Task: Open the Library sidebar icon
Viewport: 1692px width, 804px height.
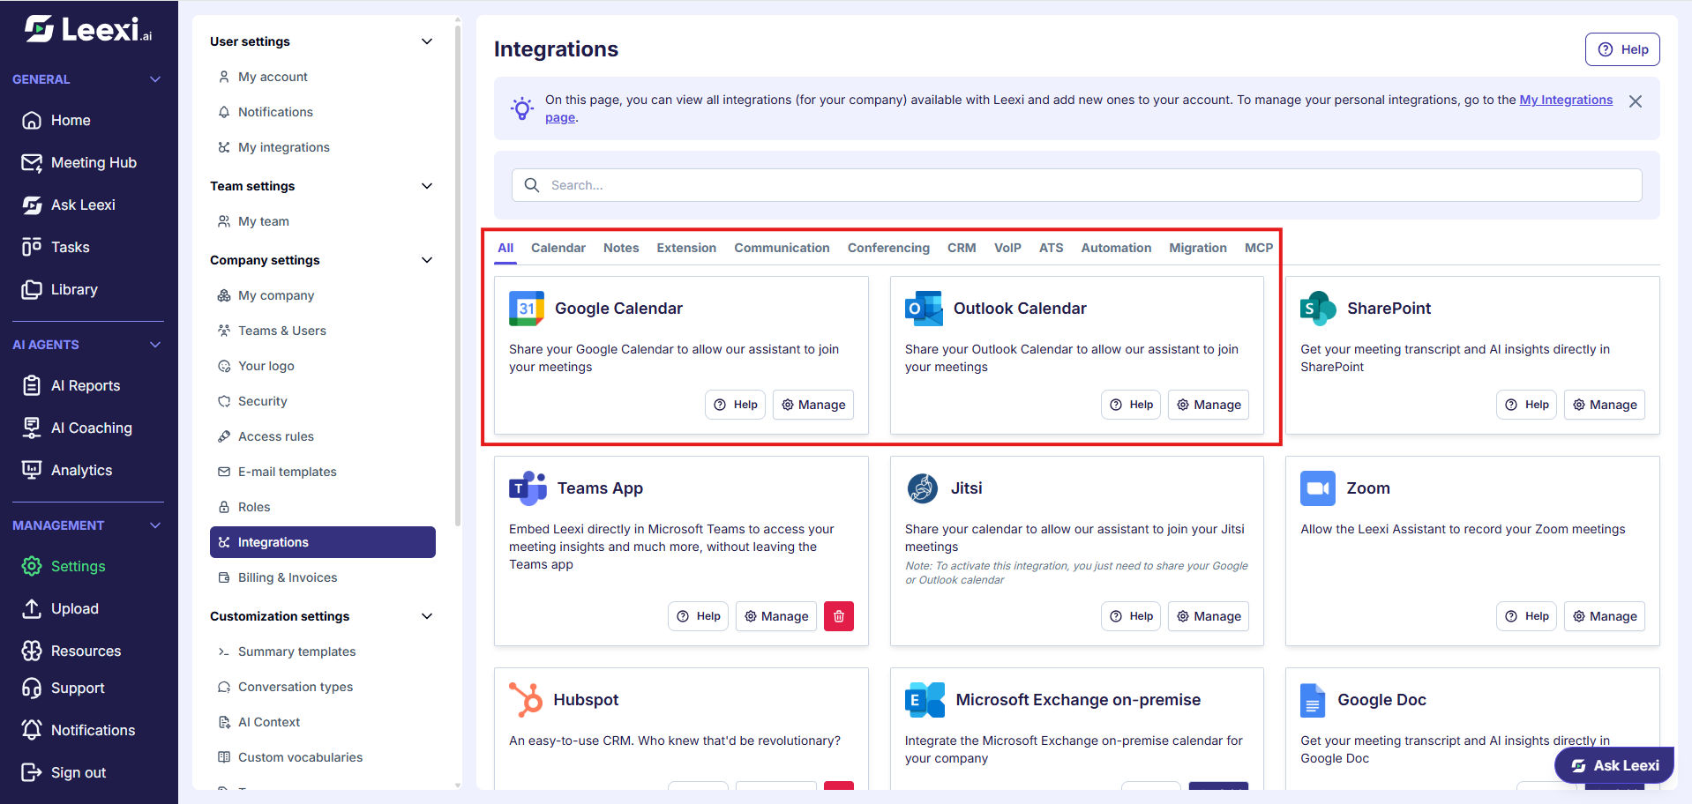Action: (x=32, y=289)
